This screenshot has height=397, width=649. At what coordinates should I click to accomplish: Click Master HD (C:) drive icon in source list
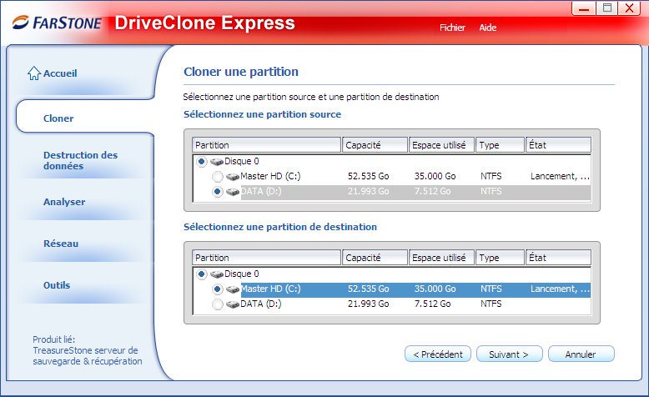tap(233, 177)
